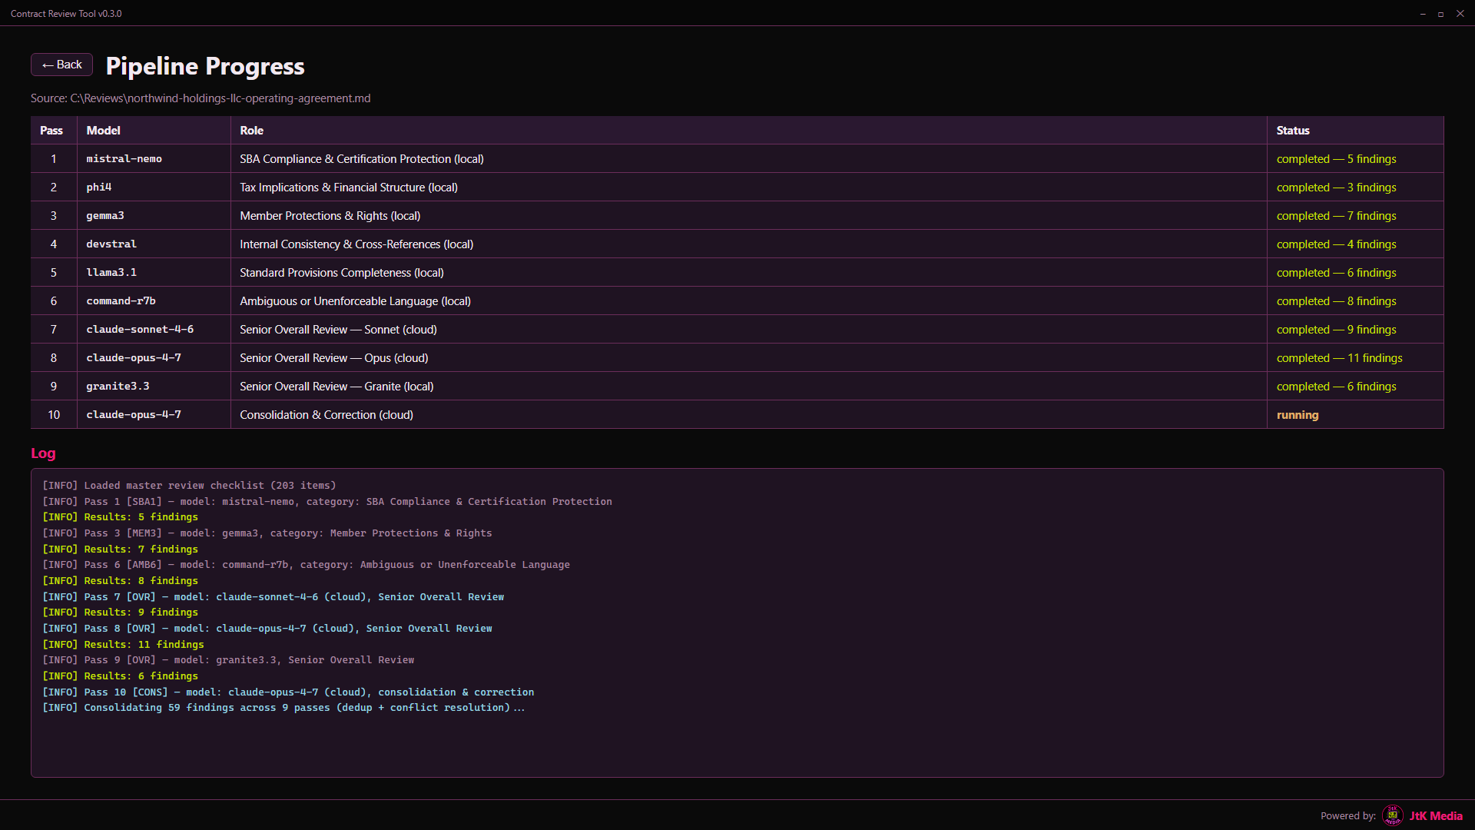Select the granite3.3 model cell
This screenshot has width=1475, height=830.
[154, 387]
